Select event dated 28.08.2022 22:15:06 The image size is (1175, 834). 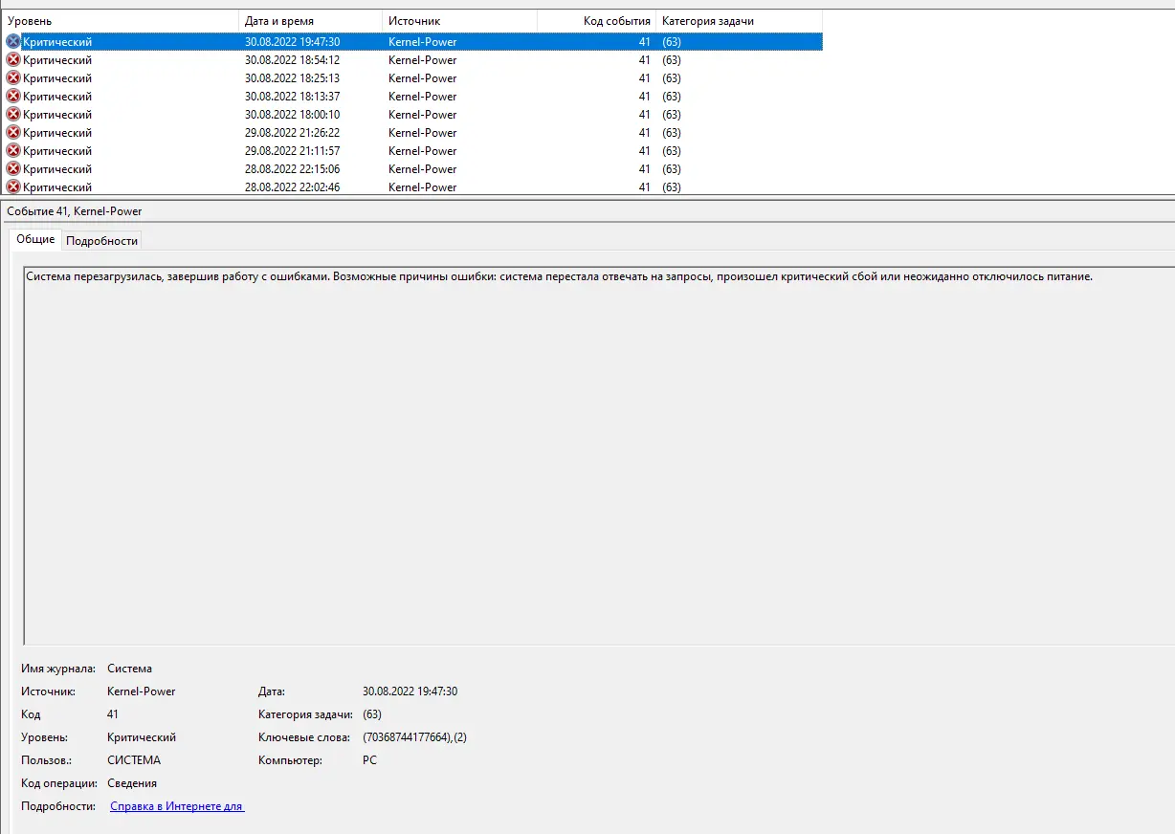pyautogui.click(x=411, y=169)
